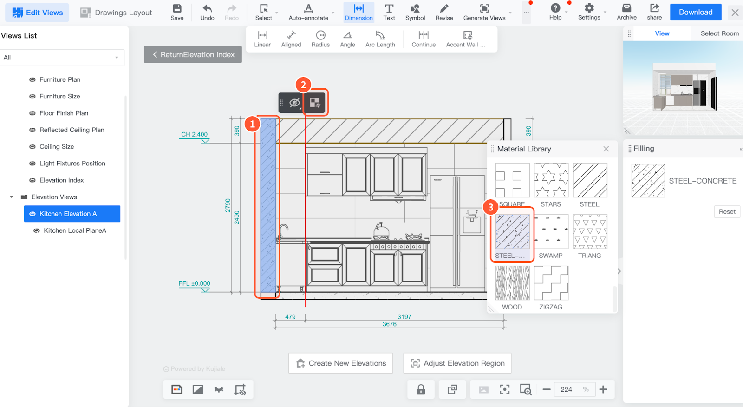Expand the Generate Views dropdown arrow
The width and height of the screenshot is (743, 407).
510,13
